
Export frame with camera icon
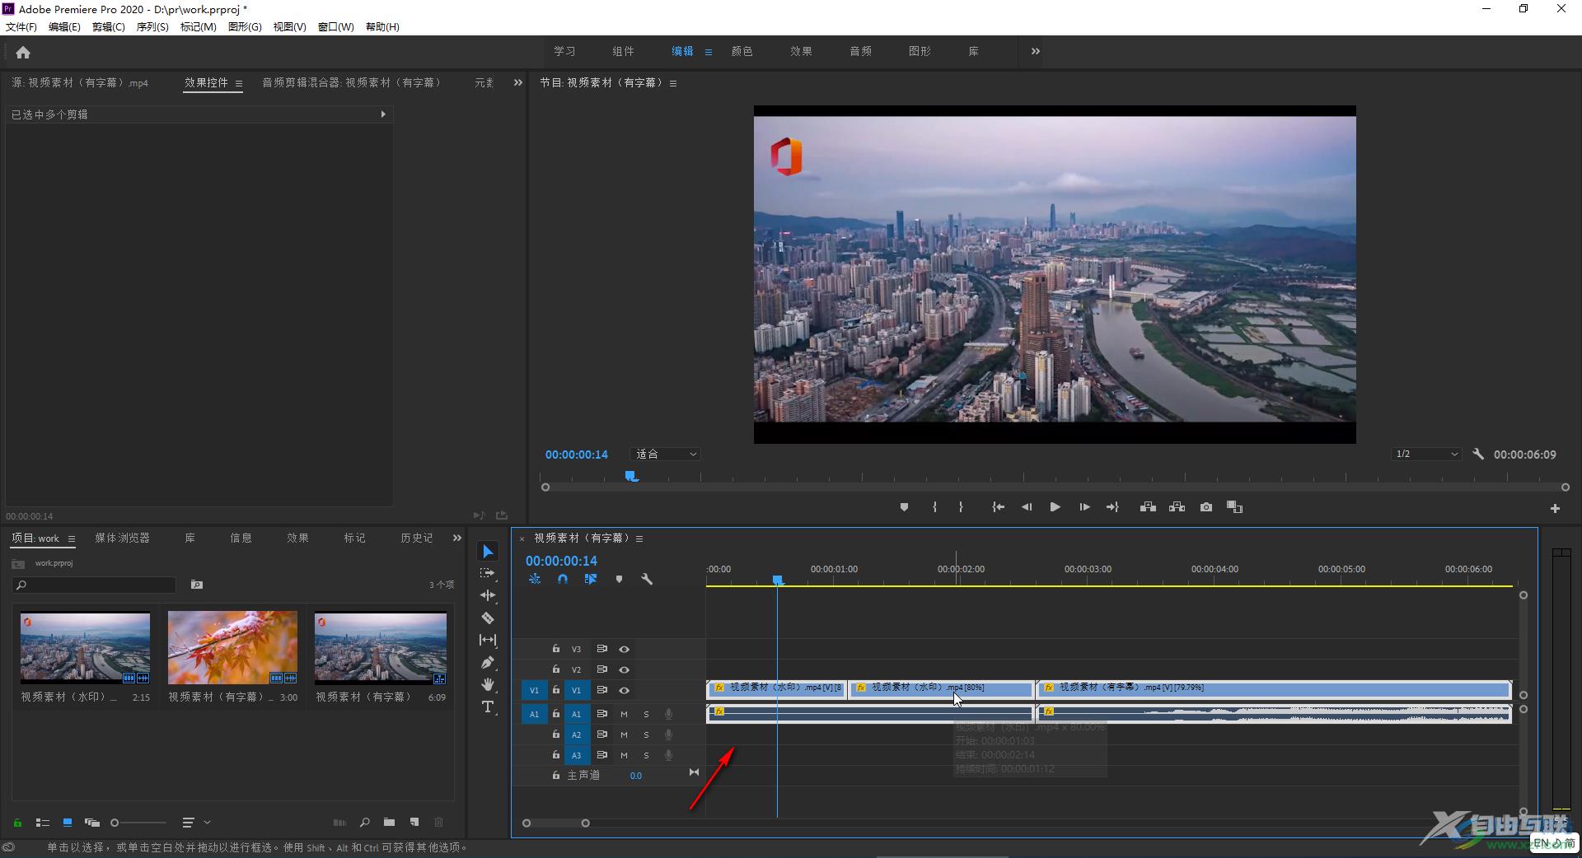pyautogui.click(x=1206, y=507)
